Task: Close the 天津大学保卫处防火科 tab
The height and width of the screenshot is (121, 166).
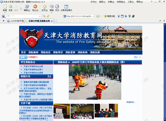Action: (x=52, y=21)
